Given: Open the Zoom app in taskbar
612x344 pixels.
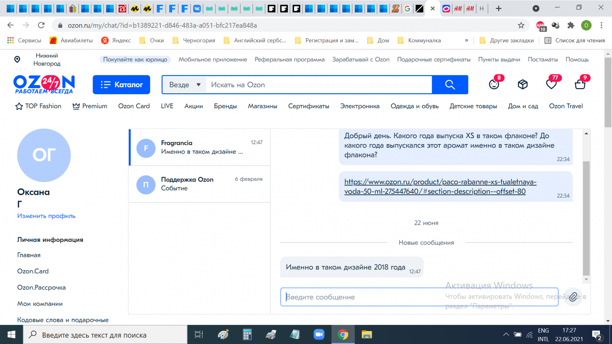Looking at the screenshot, I should (319, 335).
